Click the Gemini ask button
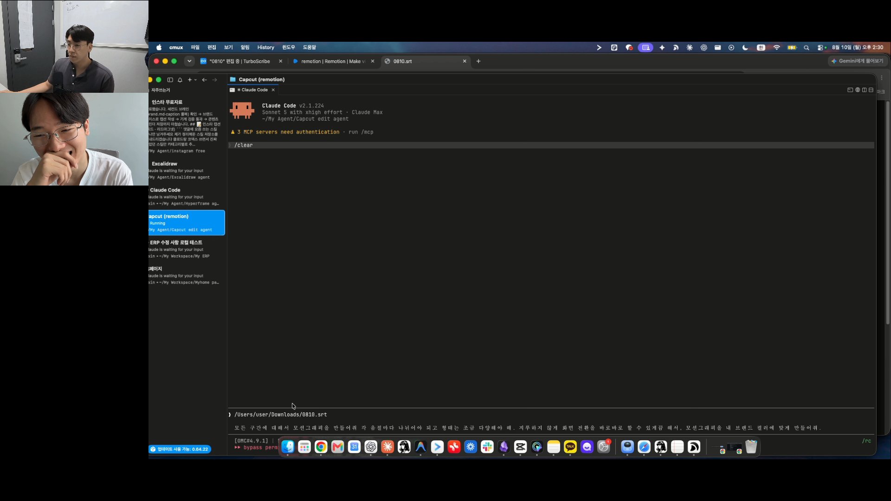The height and width of the screenshot is (501, 891). tap(857, 61)
